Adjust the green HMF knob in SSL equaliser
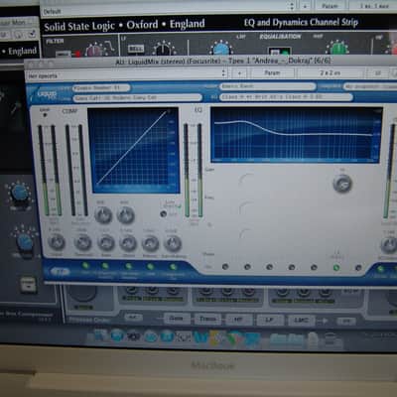 [x=337, y=48]
